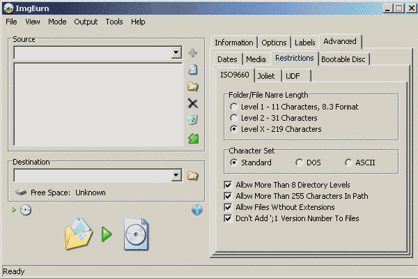Click the browse for a folder icon
The width and height of the screenshot is (418, 279).
coord(193,86)
